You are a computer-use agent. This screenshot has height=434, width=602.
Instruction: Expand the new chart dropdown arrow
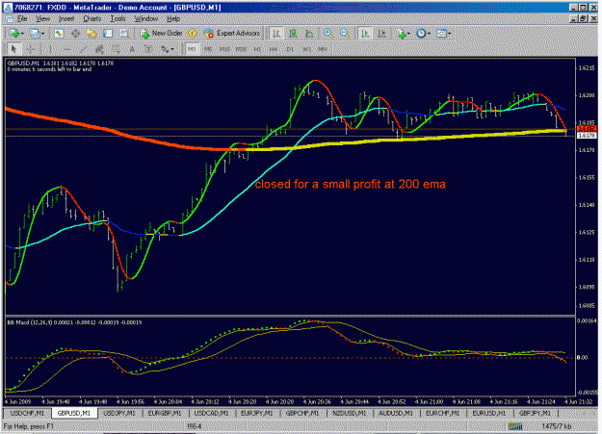[x=22, y=34]
